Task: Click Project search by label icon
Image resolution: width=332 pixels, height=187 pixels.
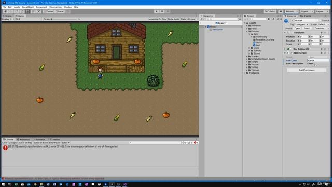Action: point(273,19)
